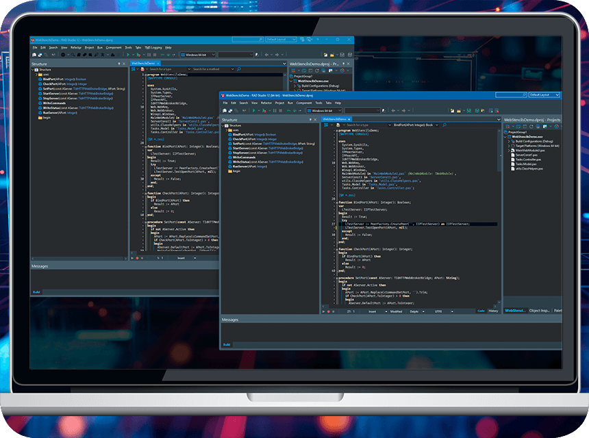
Task: Open Tasks.Controller.pas from the Projects panel
Action: (x=528, y=159)
